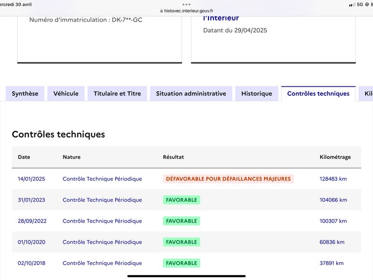Viewport: 373px width, 280px height.
Task: Click the Nature column header
Action: coord(72,157)
